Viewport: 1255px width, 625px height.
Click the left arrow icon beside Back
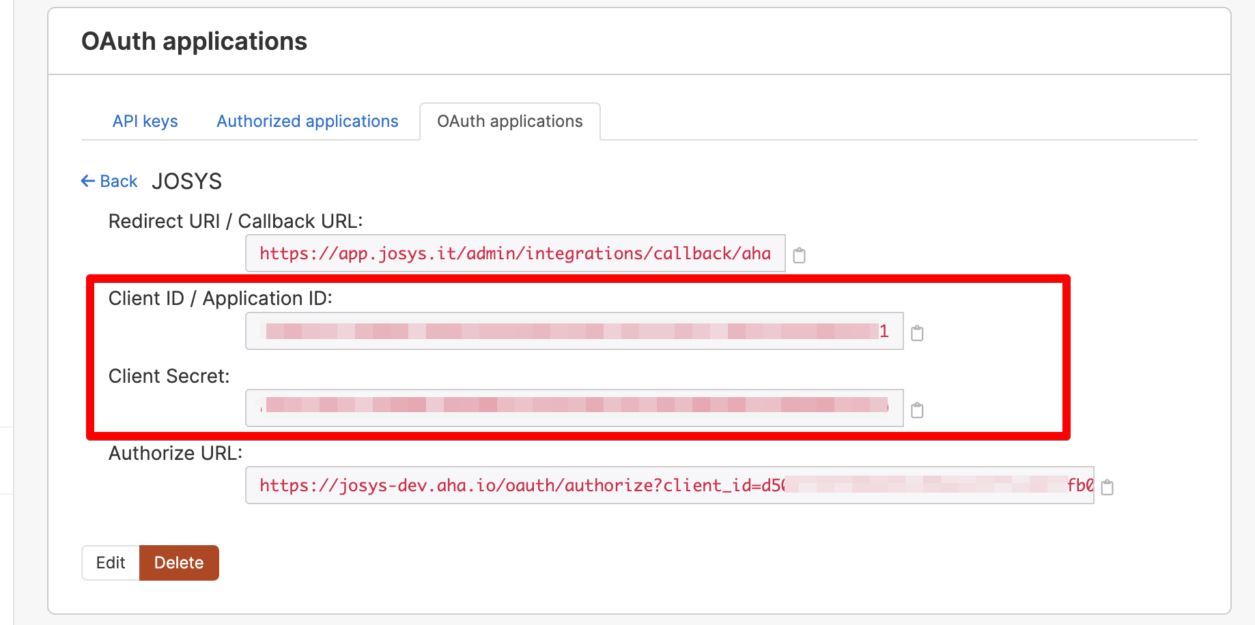tap(88, 181)
